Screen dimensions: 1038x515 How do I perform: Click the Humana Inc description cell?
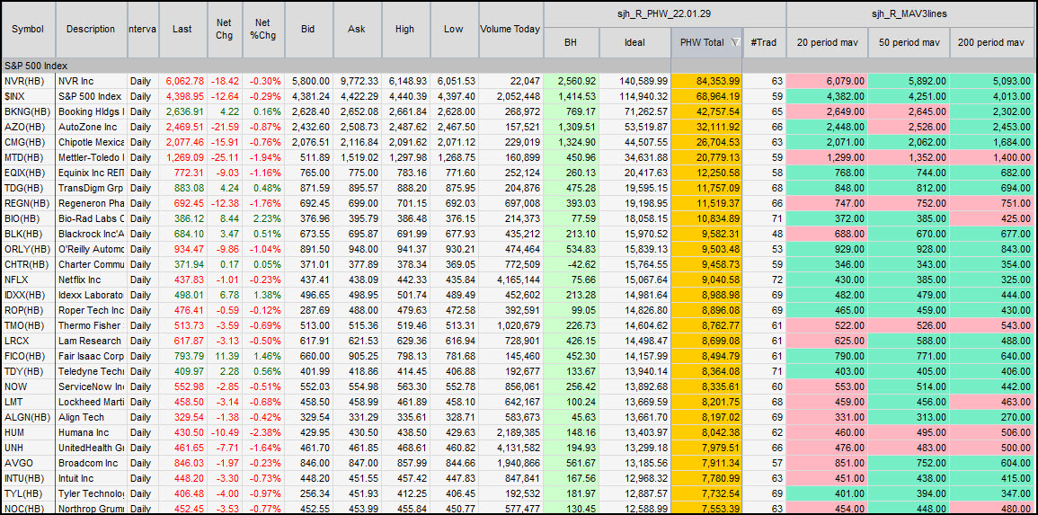coord(92,432)
